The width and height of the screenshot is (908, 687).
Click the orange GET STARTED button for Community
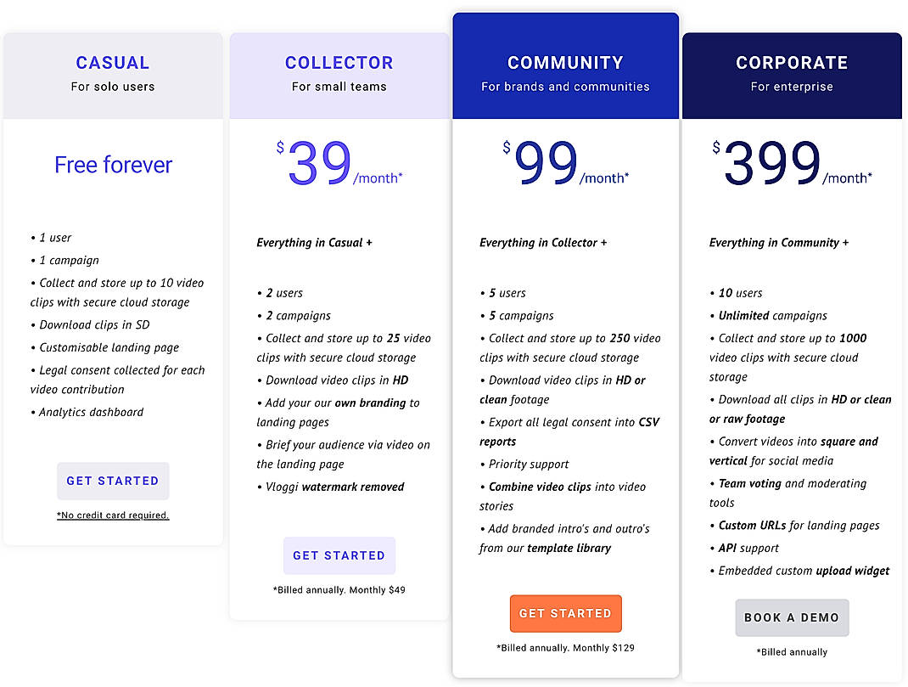tap(565, 613)
